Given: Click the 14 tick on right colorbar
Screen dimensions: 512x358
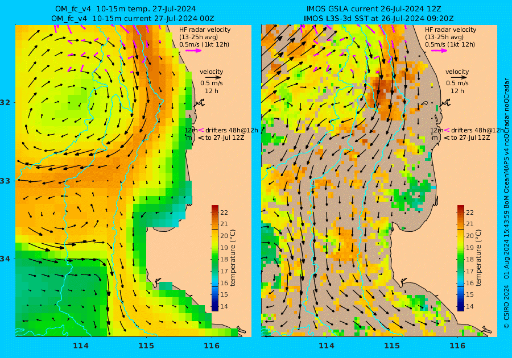Looking at the screenshot, I should tap(469, 306).
